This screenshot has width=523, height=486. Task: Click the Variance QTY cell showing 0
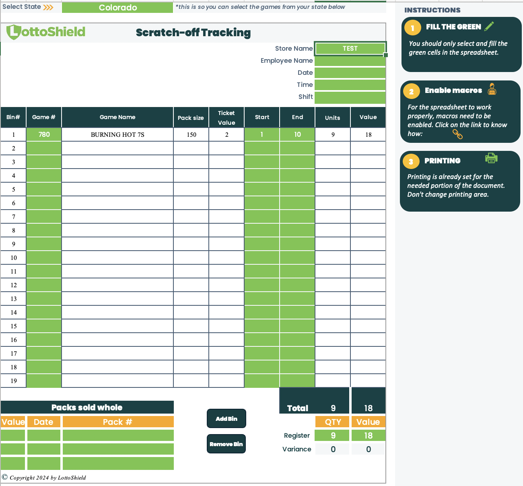tap(332, 449)
